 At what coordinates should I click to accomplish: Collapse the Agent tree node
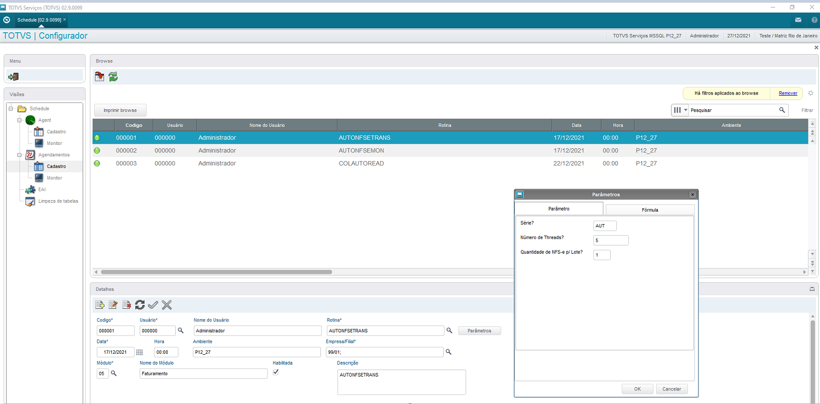(19, 120)
